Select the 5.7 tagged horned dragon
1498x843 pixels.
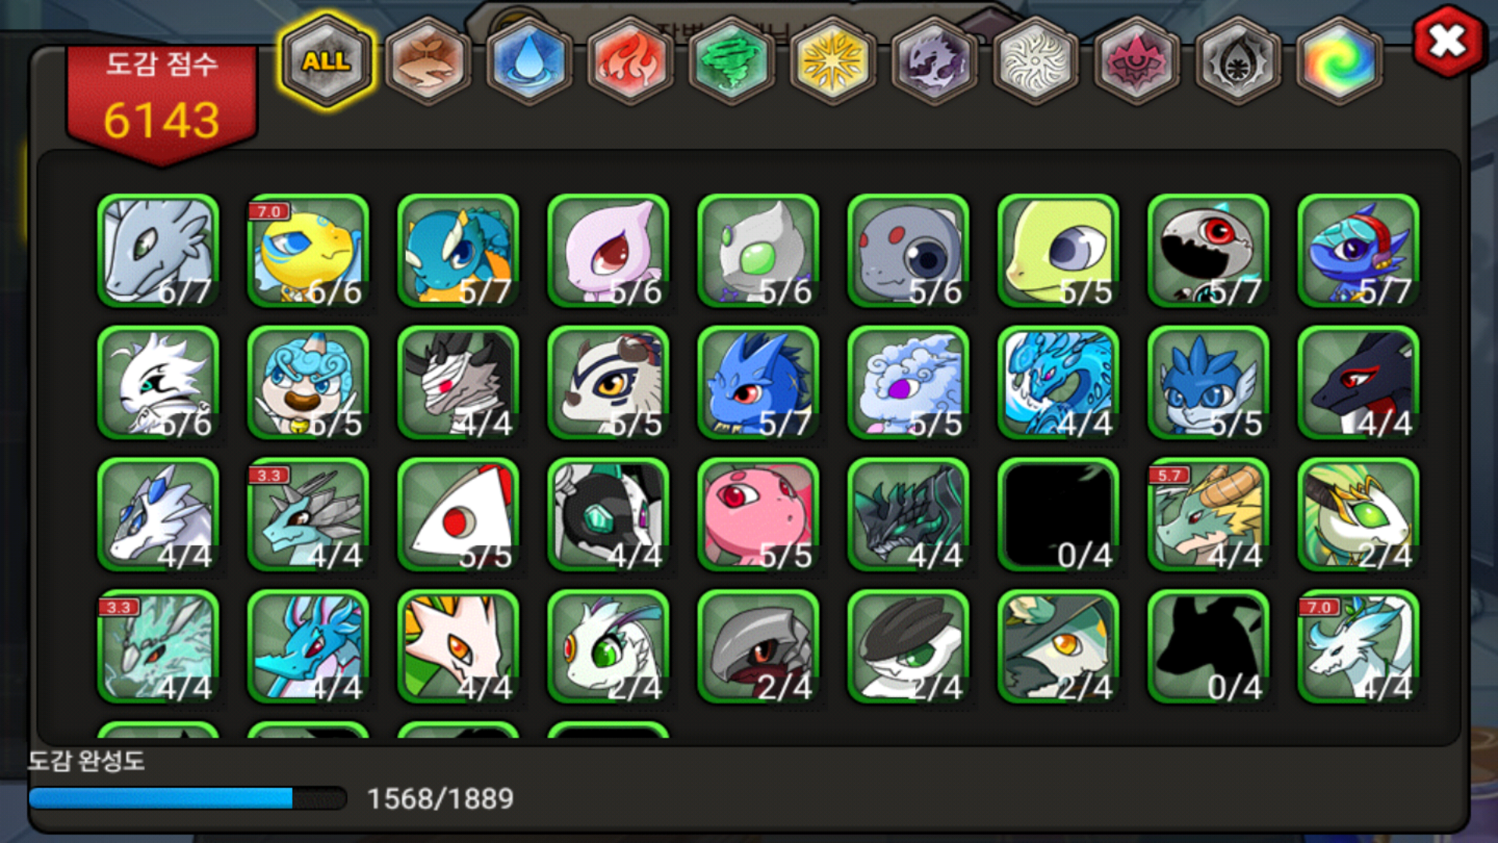[x=1209, y=515]
